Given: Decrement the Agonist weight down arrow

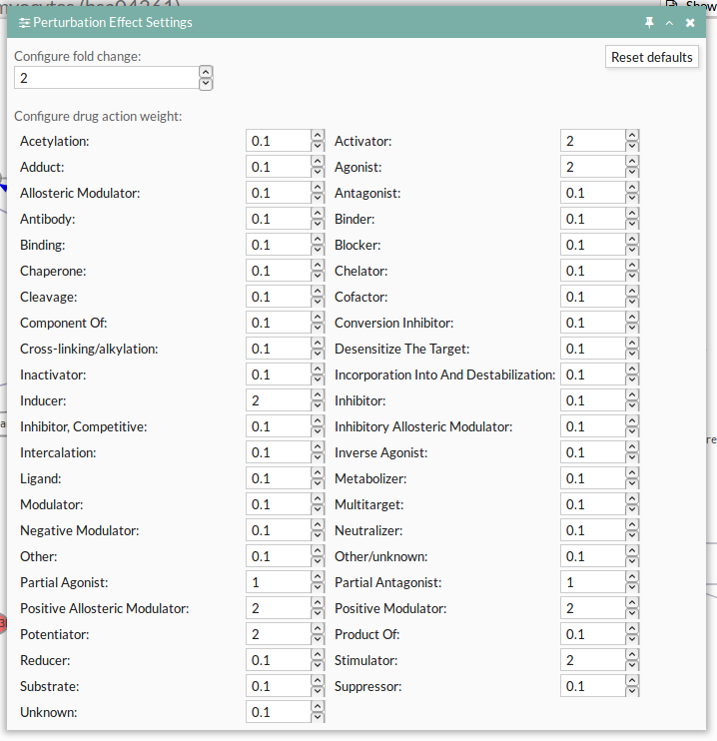Looking at the screenshot, I should pos(632,173).
